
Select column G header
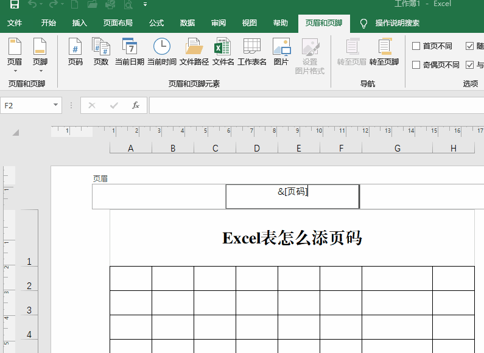(x=398, y=149)
